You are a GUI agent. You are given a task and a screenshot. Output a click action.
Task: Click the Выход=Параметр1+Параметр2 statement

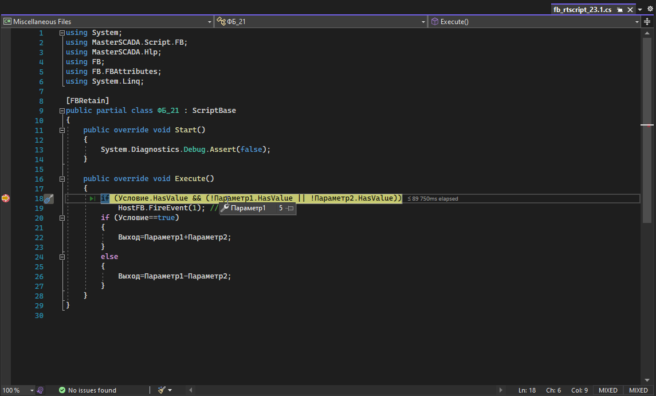[x=175, y=237]
